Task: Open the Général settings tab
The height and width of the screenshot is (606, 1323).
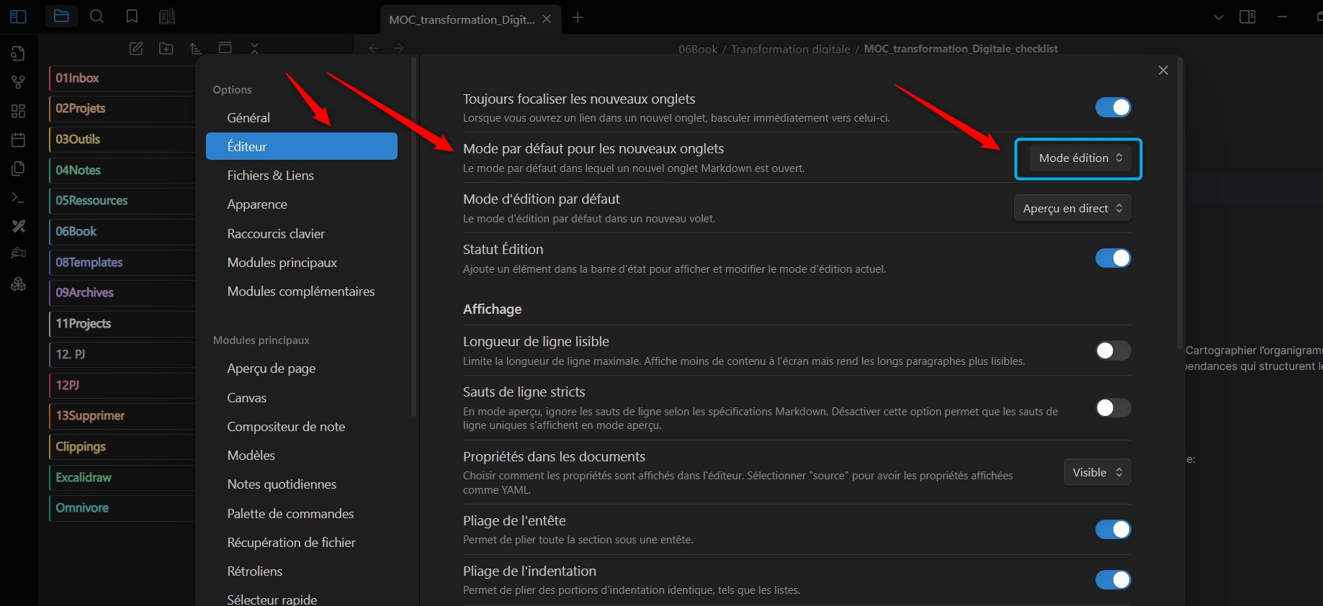Action: pyautogui.click(x=302, y=117)
